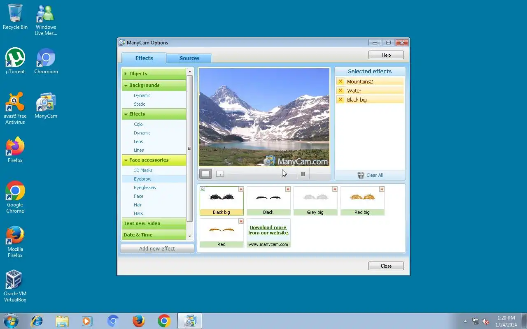Open Windows Media Player from taskbar
The height and width of the screenshot is (329, 527).
coord(87,321)
